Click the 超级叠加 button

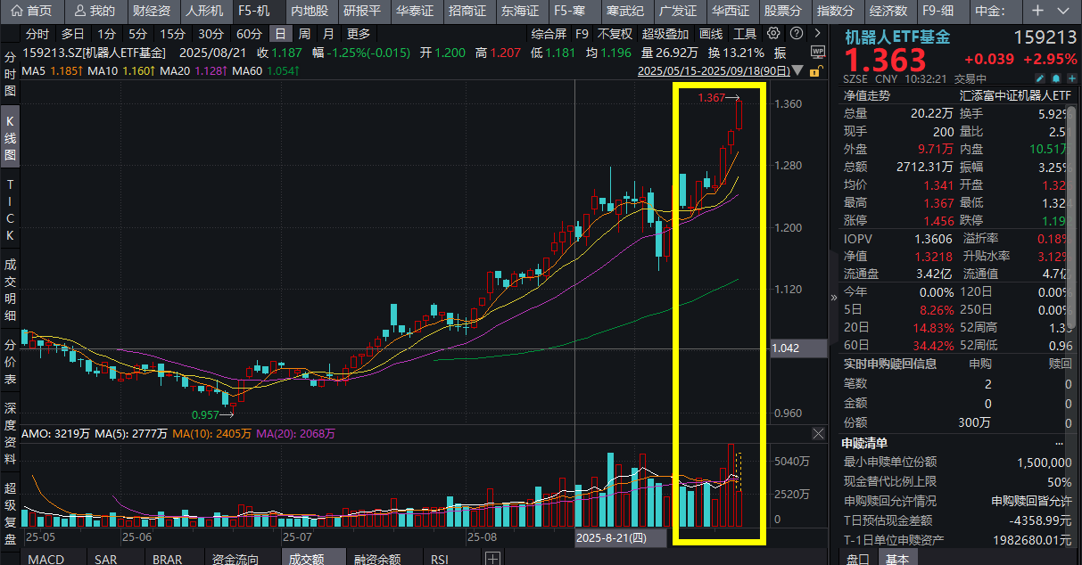(665, 34)
